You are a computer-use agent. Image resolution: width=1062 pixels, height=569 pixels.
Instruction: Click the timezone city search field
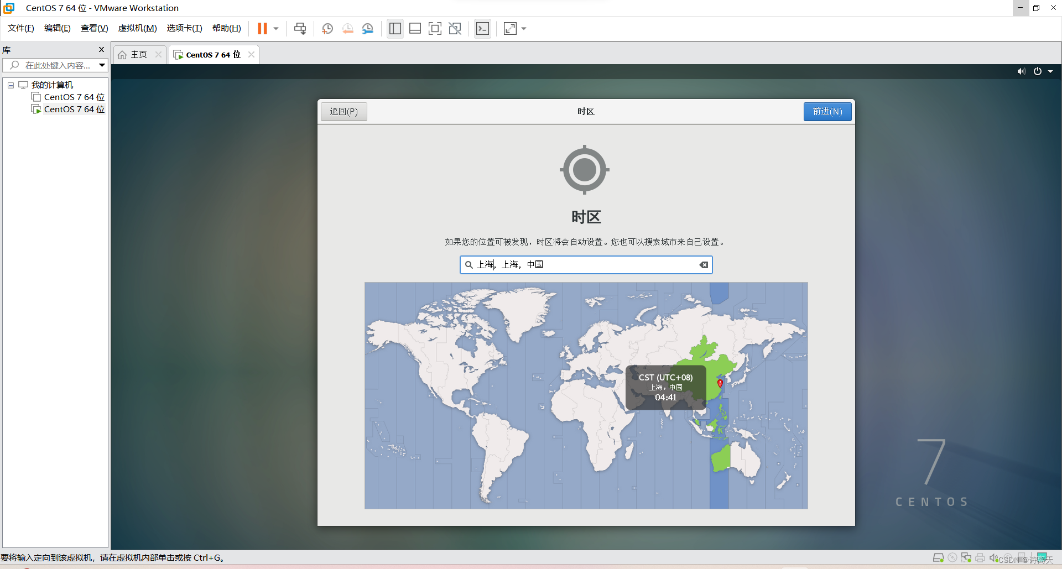click(x=586, y=265)
